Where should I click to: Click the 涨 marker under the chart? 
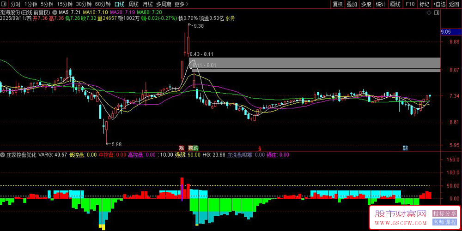pos(182,148)
